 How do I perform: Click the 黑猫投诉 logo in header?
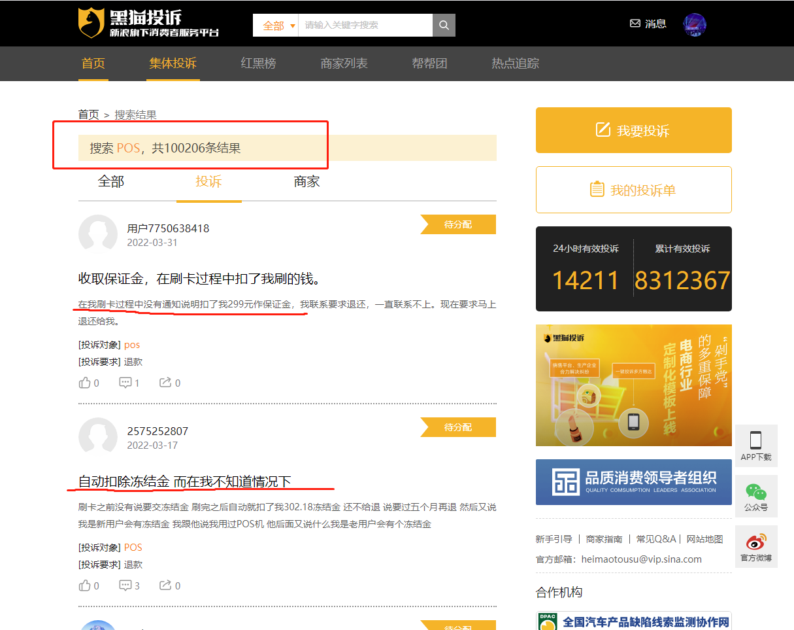148,24
